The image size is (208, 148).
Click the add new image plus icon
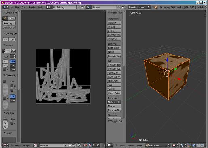point(70,145)
